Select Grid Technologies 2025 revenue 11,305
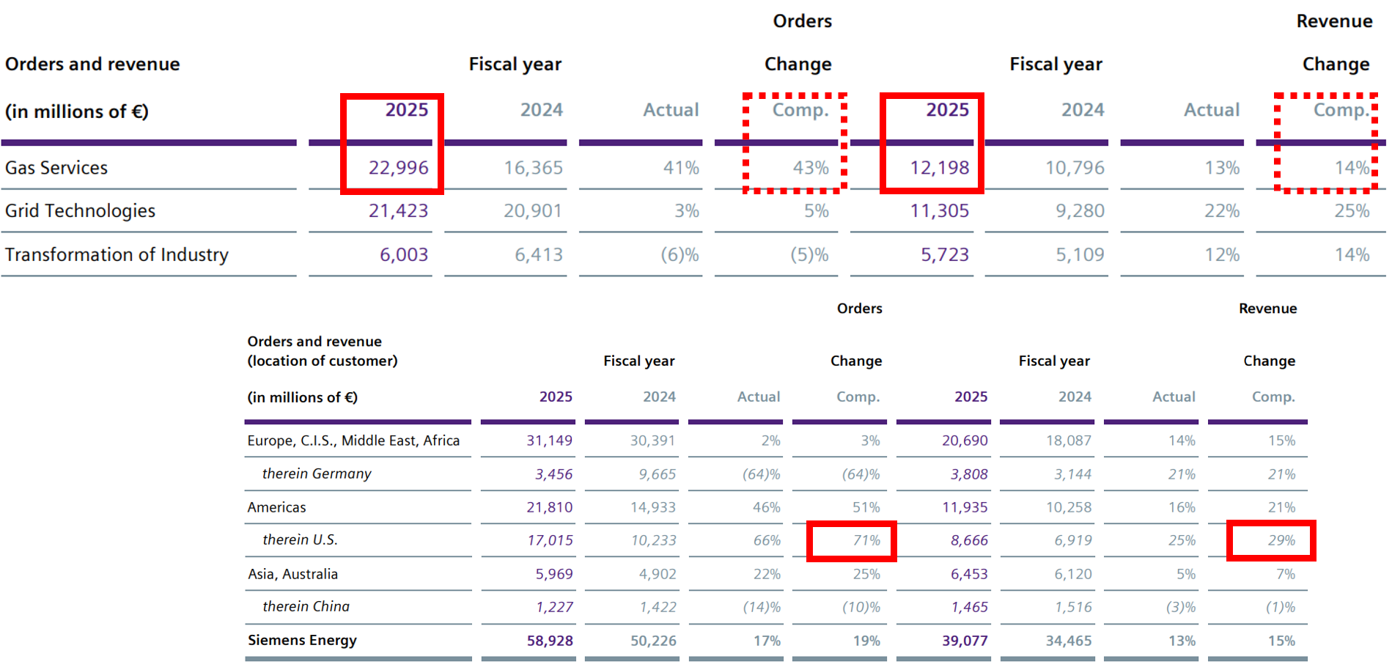 (x=939, y=211)
